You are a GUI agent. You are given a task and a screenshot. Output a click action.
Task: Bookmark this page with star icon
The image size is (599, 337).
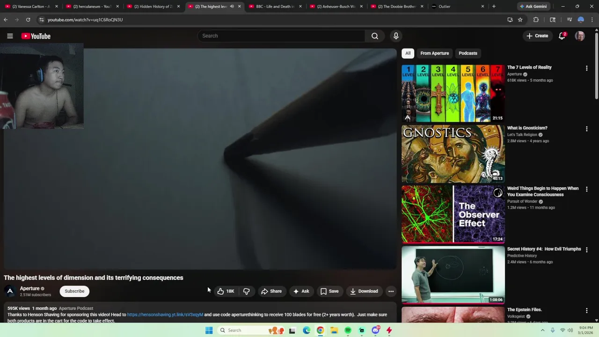coord(520,20)
